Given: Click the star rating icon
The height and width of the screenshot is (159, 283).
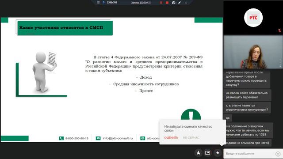Looking at the screenshot, I should tap(218, 153).
